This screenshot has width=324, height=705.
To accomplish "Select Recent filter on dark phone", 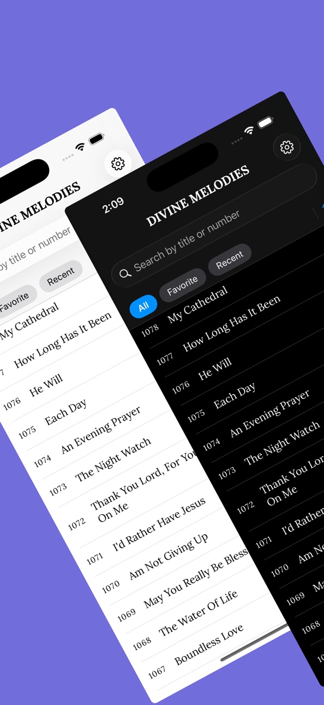I will click(230, 260).
